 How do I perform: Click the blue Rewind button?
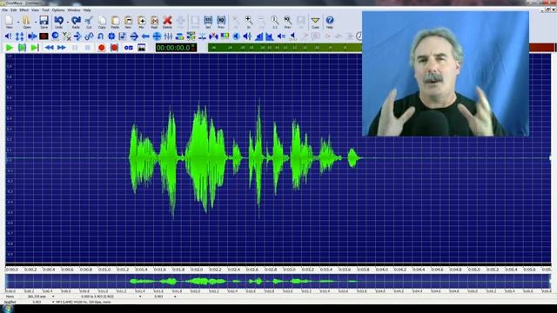point(49,48)
